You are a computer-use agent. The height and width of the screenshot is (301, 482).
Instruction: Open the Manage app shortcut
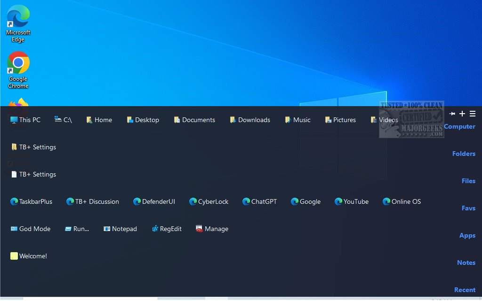tap(212, 229)
